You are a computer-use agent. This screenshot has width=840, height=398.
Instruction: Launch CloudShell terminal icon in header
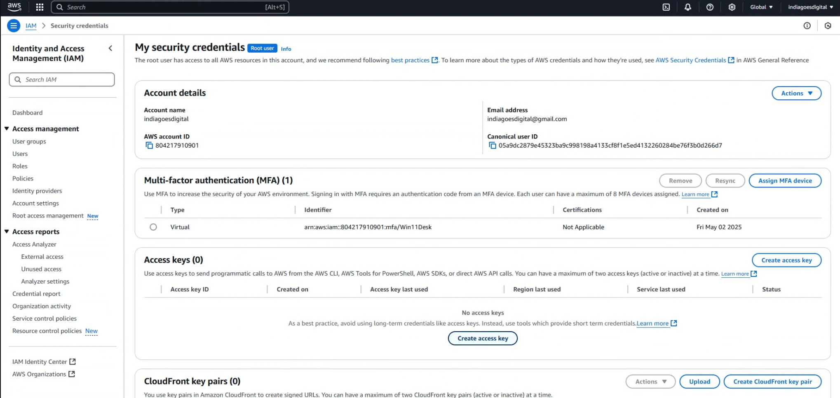[666, 7]
